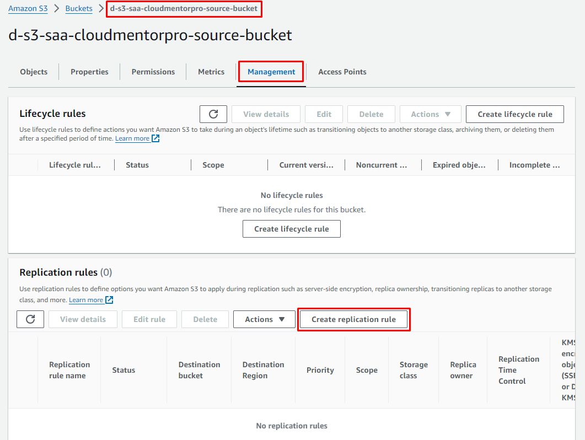Image resolution: width=585 pixels, height=440 pixels.
Task: Open Learn more link in Replication rules
Action: [x=85, y=300]
